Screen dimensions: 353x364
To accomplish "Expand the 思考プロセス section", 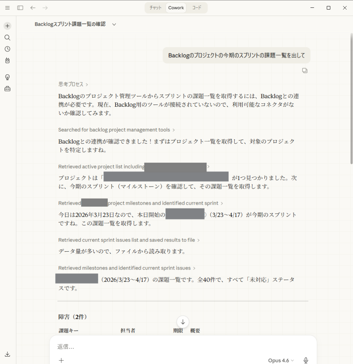I will (73, 84).
